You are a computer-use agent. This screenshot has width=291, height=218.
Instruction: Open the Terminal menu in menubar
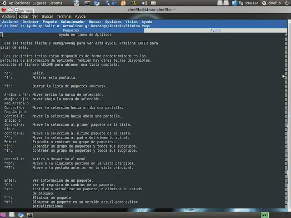(64, 16)
